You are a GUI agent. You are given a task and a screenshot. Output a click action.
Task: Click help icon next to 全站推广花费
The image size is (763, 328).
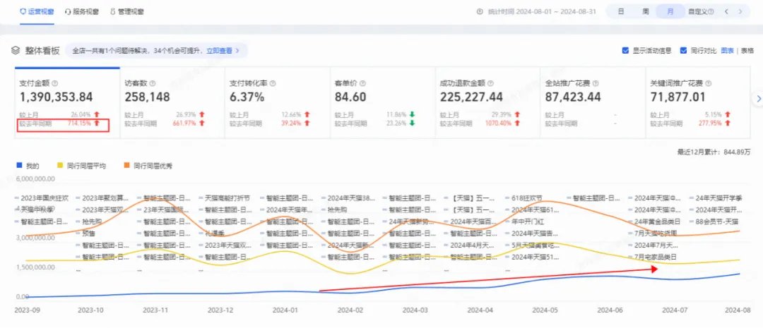tap(596, 83)
